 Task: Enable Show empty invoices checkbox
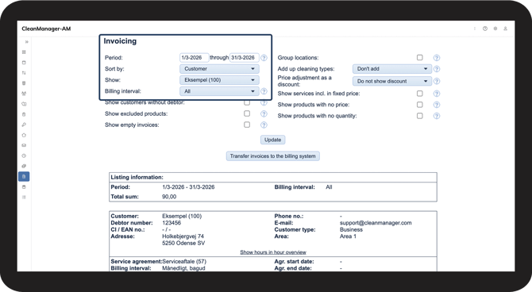pyautogui.click(x=247, y=125)
